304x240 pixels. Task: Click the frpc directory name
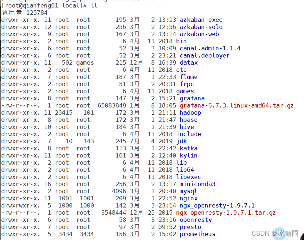[x=187, y=84]
